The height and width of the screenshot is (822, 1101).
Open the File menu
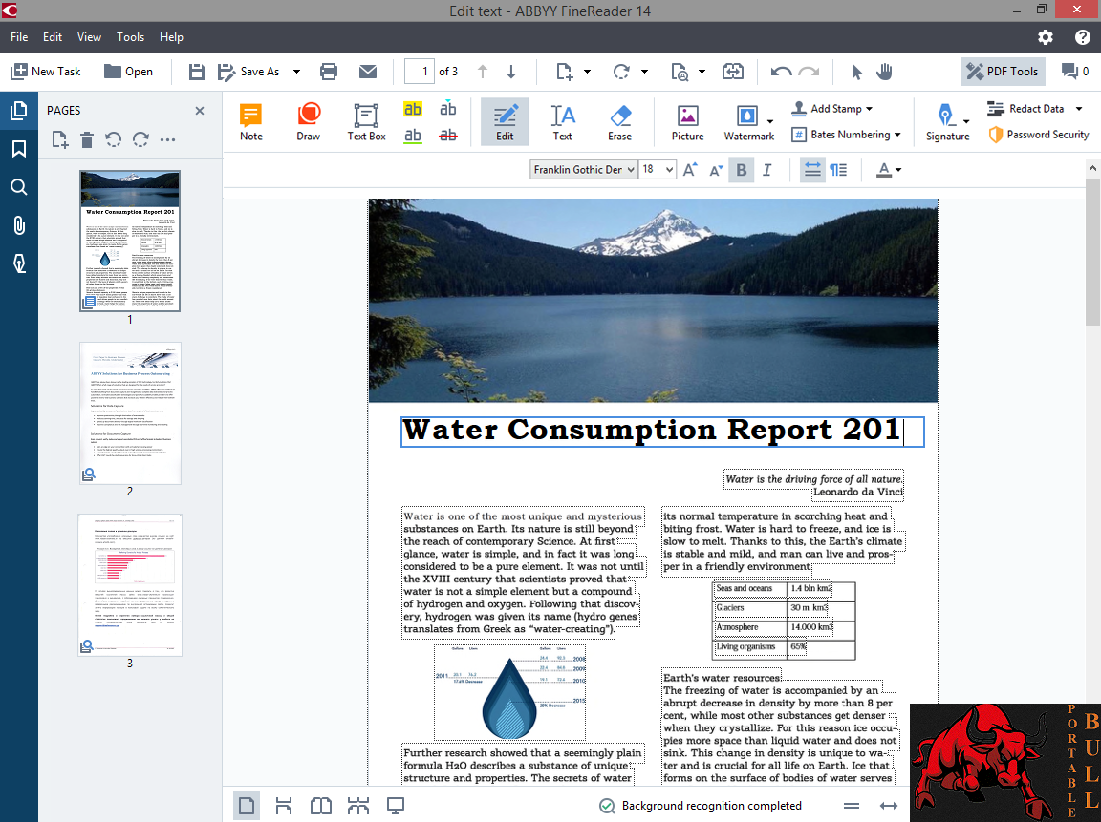[20, 37]
